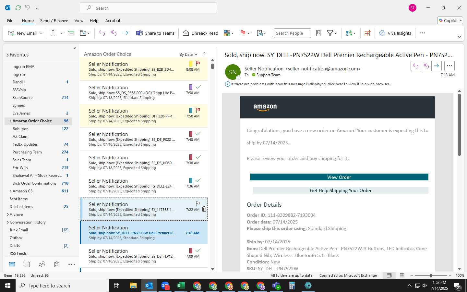The image size is (467, 292).
Task: Open the Filter Email funnel icon
Action: pyautogui.click(x=330, y=33)
